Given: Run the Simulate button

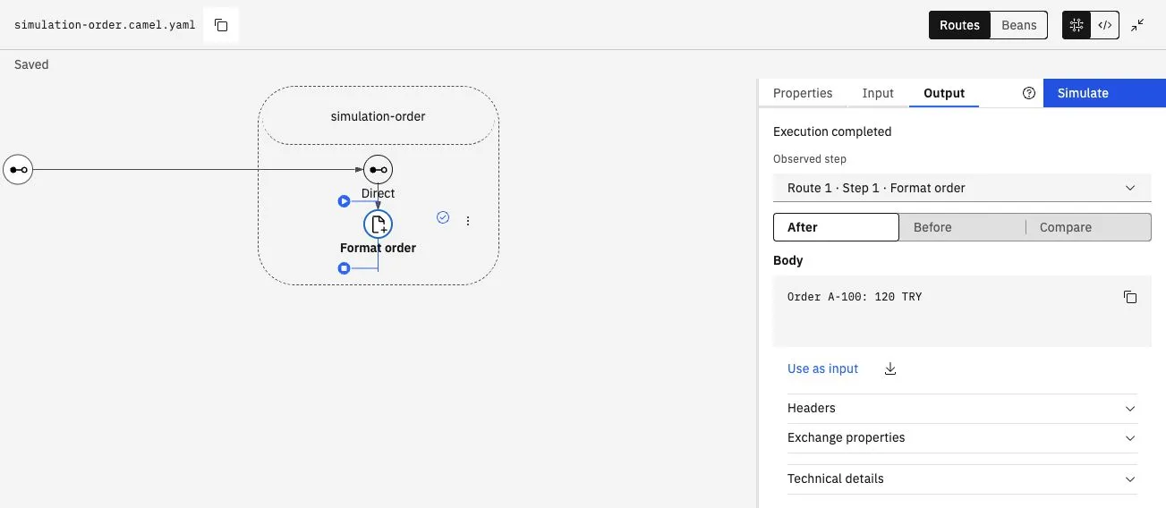Looking at the screenshot, I should pyautogui.click(x=1104, y=93).
